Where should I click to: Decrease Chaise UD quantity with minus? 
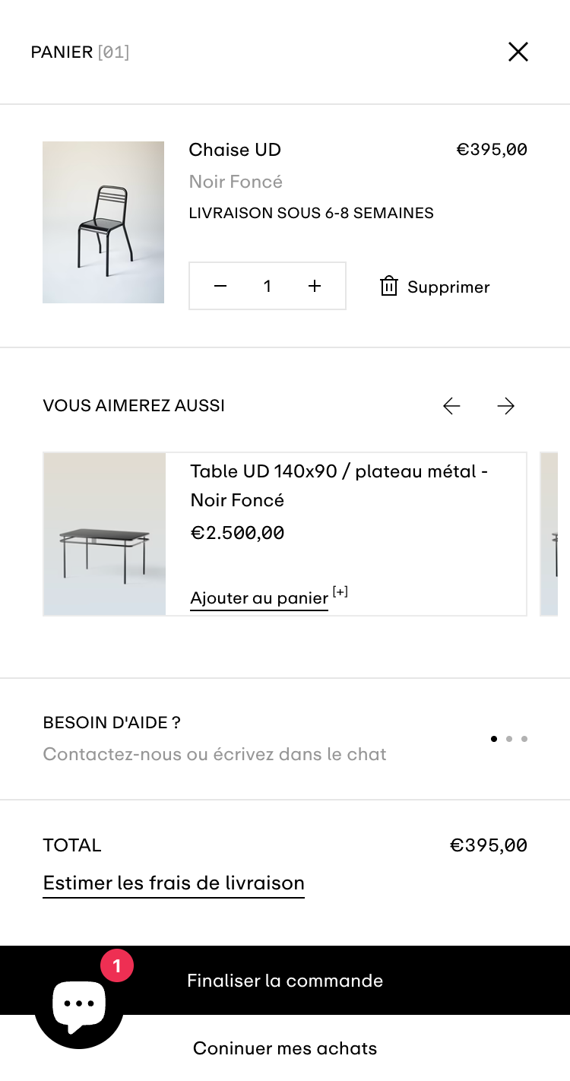tap(220, 286)
